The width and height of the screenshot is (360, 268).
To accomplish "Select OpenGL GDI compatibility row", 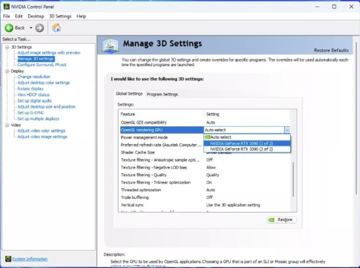I will tap(204, 123).
